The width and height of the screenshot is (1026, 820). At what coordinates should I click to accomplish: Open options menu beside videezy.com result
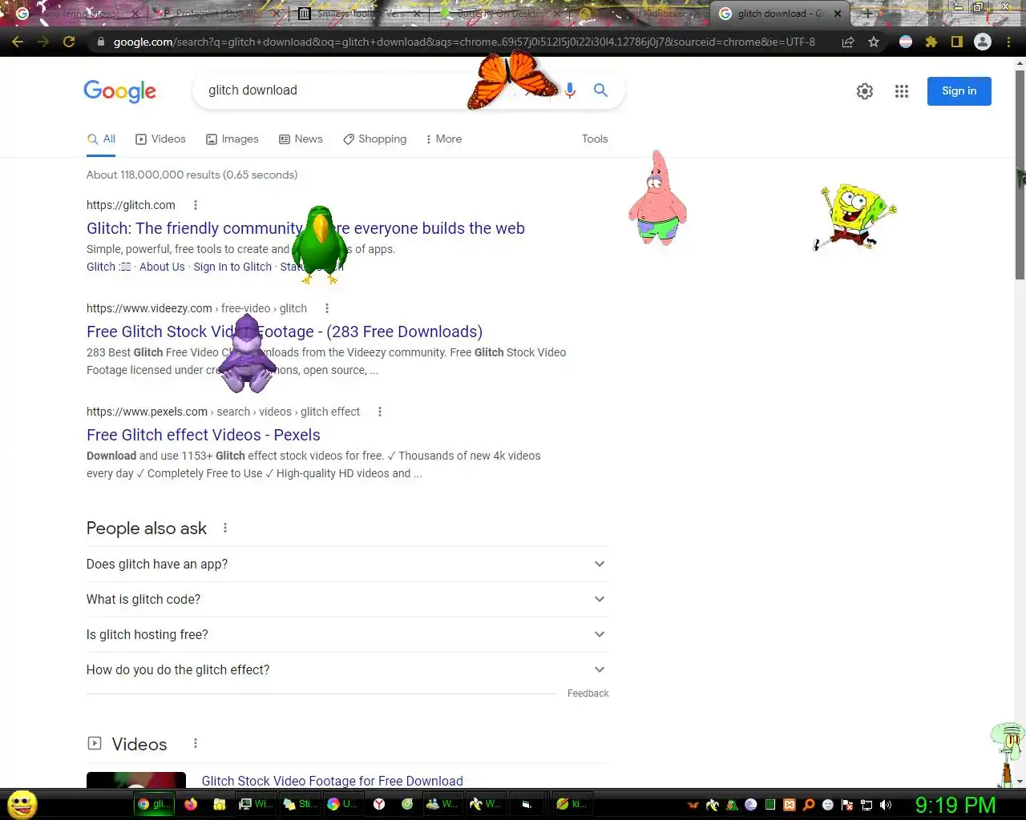point(327,308)
